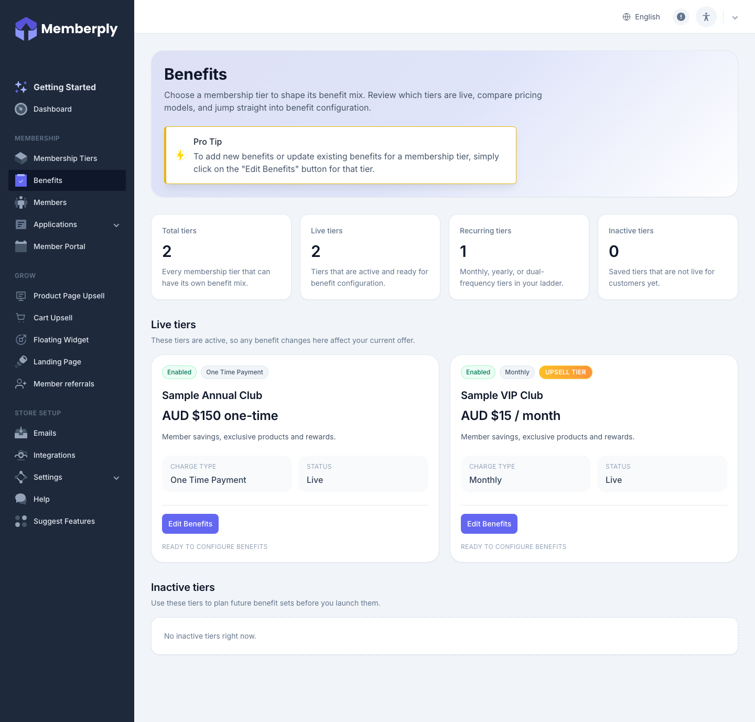
Task: Click the Help chat bubble icon
Action: coord(21,499)
